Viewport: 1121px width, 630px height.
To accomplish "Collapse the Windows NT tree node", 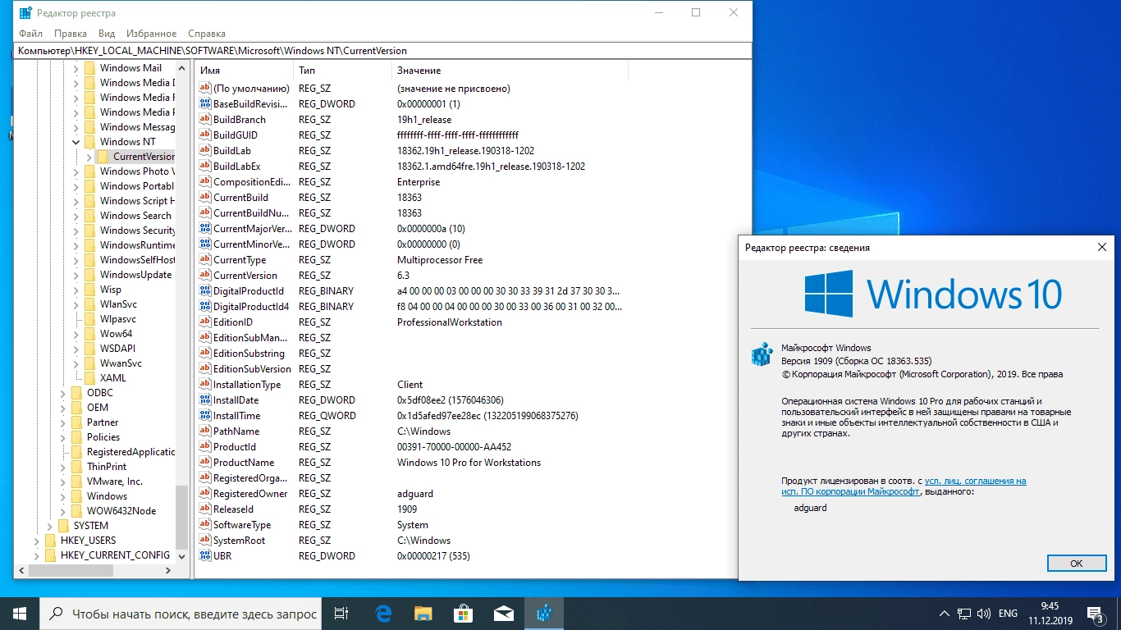I will pos(76,142).
